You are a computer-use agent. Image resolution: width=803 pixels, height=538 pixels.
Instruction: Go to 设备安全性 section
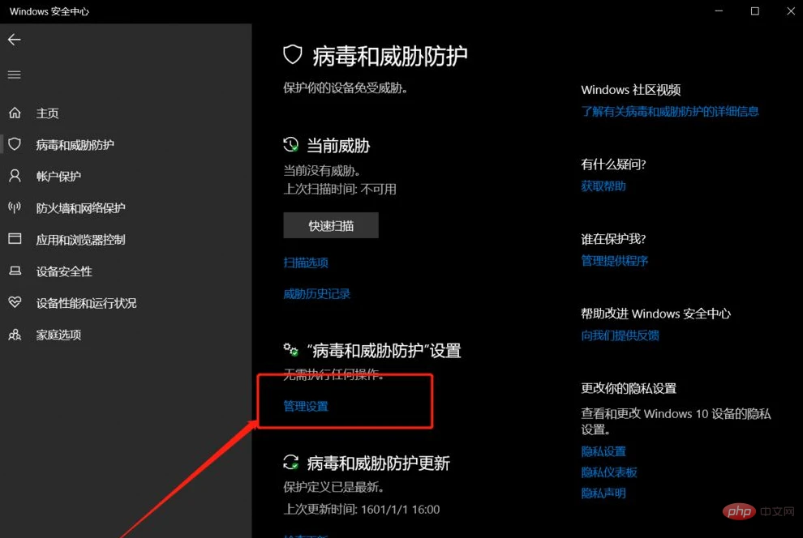coord(64,271)
